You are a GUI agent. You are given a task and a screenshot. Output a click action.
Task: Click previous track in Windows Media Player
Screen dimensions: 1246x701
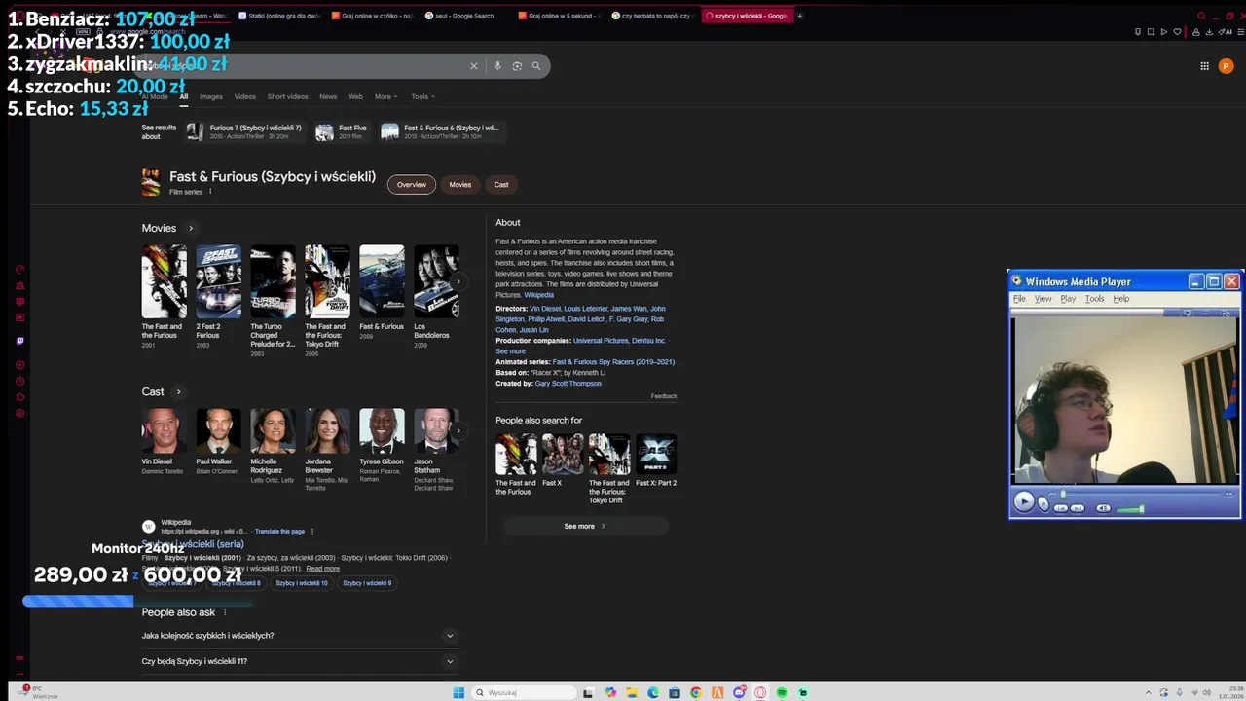coord(1062,507)
